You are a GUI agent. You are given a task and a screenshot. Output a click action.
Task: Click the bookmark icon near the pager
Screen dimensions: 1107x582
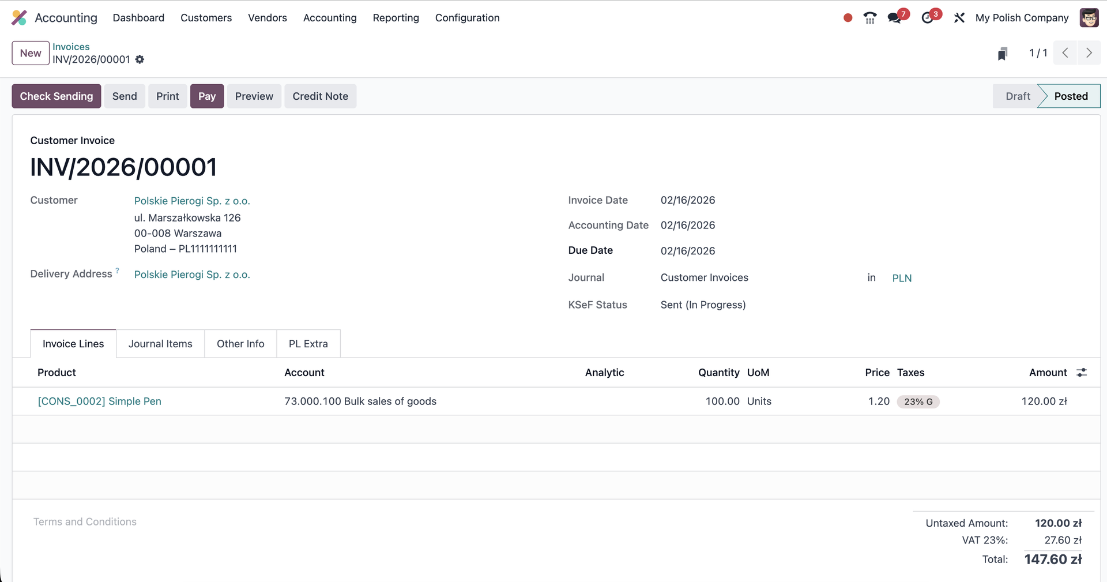(1003, 54)
